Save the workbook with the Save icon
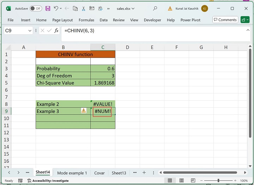The image size is (254, 185). [x=48, y=8]
